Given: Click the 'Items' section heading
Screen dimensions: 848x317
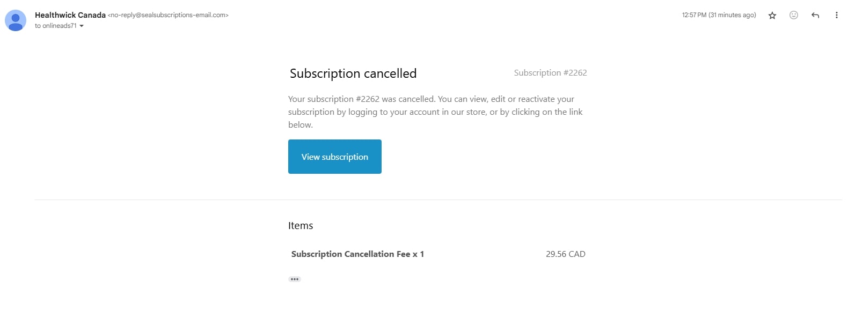Looking at the screenshot, I should coord(301,226).
